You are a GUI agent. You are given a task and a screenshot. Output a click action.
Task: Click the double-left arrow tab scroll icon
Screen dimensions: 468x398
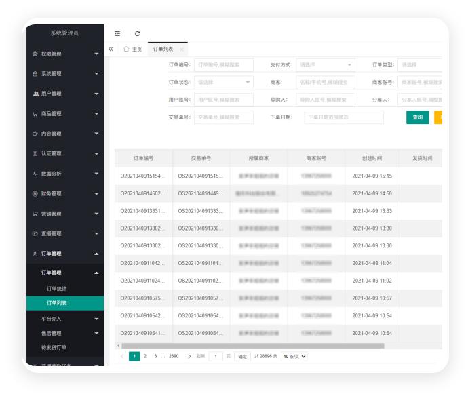pyautogui.click(x=111, y=49)
